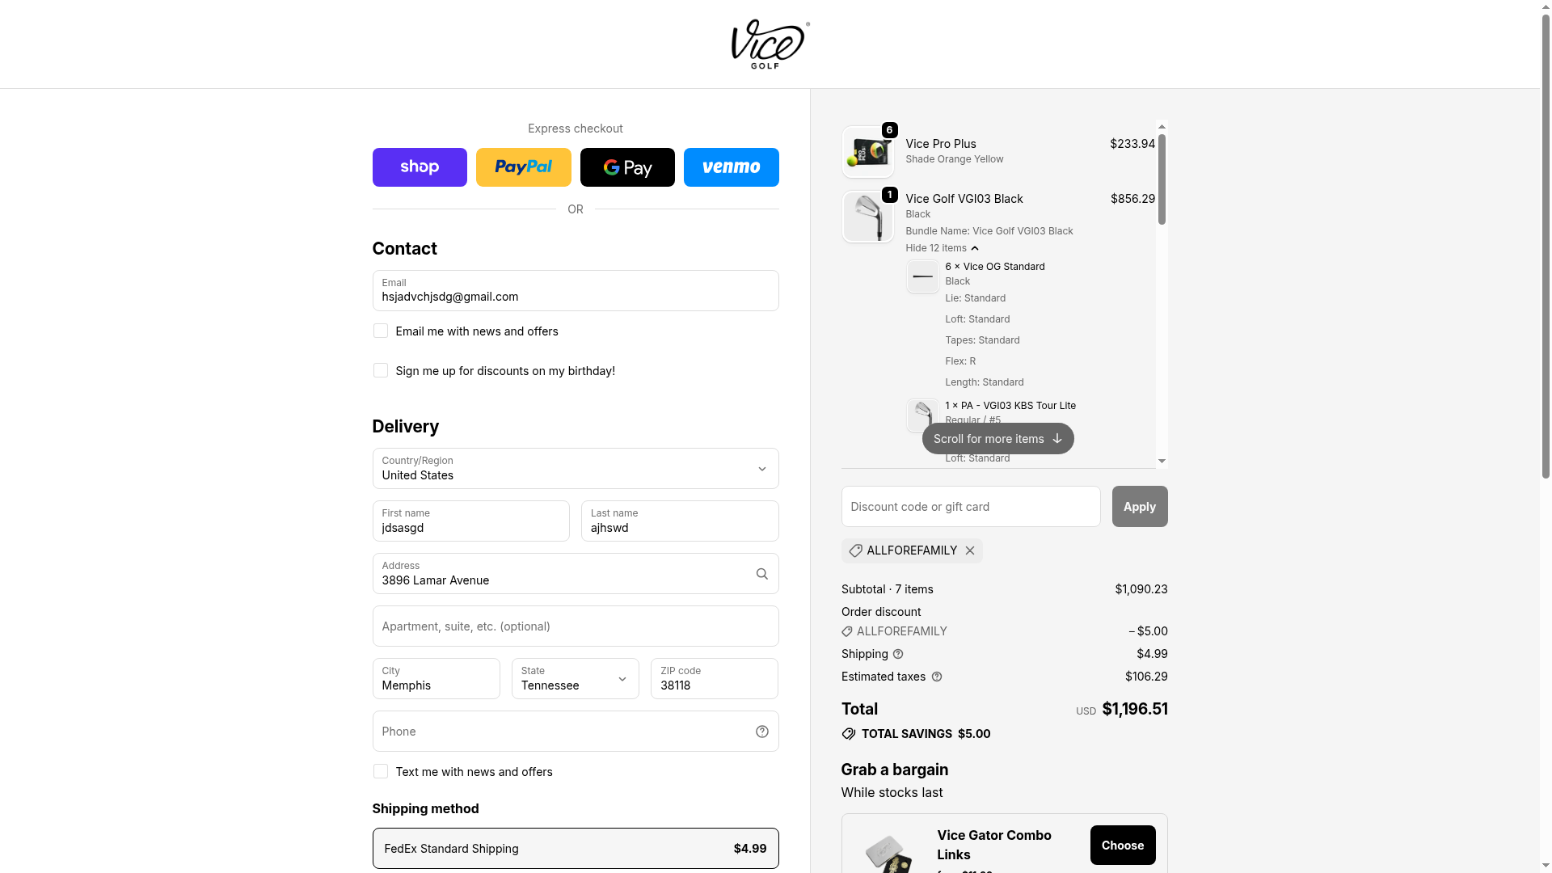Click the Vice Golf logo
The width and height of the screenshot is (1552, 873).
pyautogui.click(x=770, y=44)
